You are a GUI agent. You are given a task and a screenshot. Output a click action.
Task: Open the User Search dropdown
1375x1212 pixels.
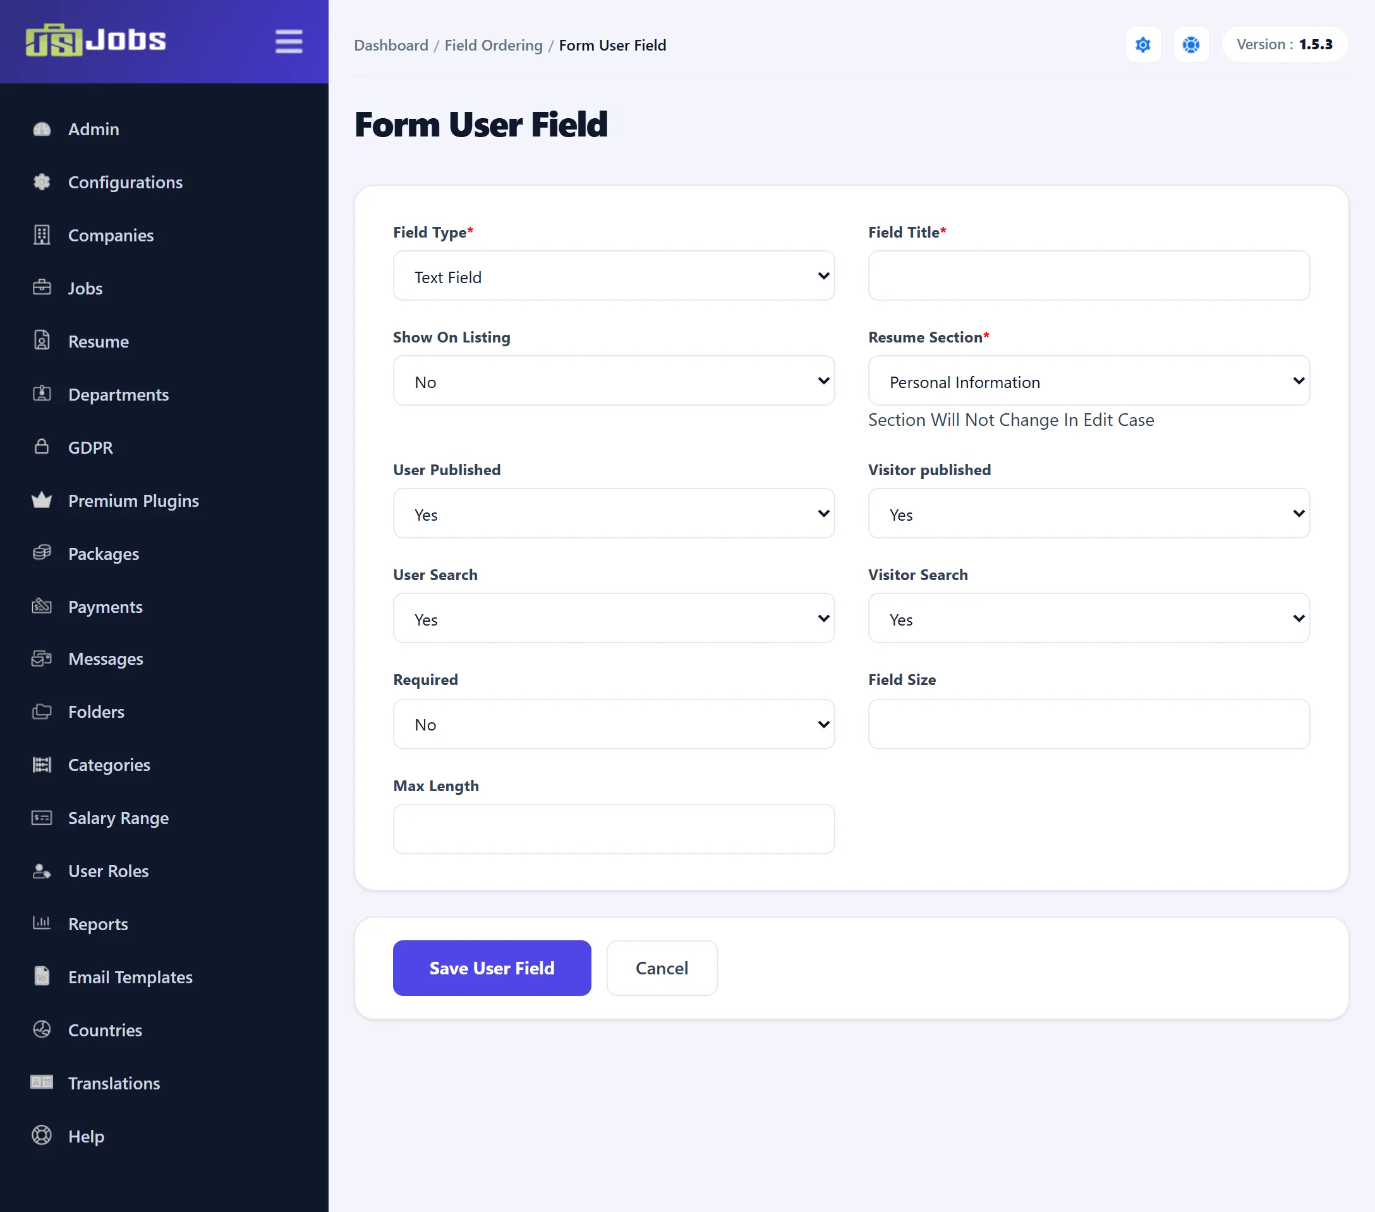click(614, 619)
